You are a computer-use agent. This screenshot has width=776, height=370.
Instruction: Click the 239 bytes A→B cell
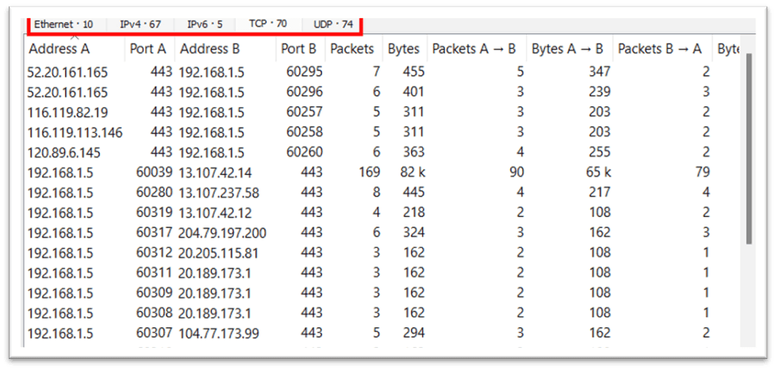(599, 93)
